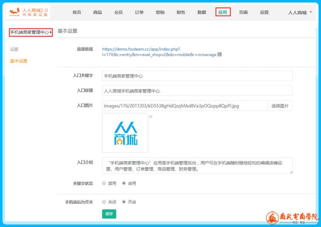Click the 人人商城 entry image preview
321x227 pixels.
[125, 133]
